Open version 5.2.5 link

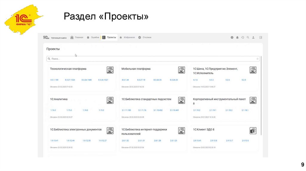point(244,80)
